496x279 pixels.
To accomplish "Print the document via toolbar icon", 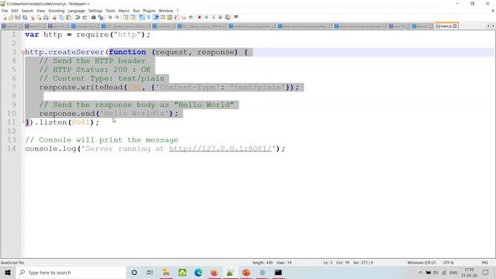I will click(x=46, y=17).
